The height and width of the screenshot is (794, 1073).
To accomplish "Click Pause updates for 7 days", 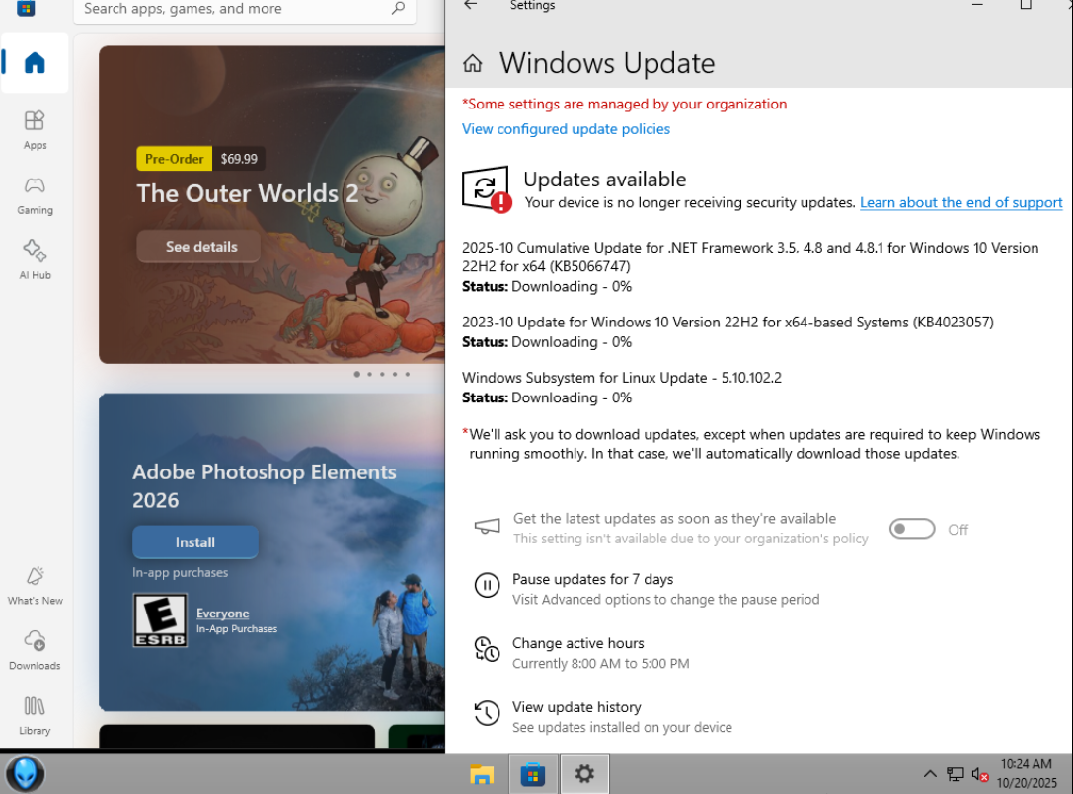I will tap(592, 579).
